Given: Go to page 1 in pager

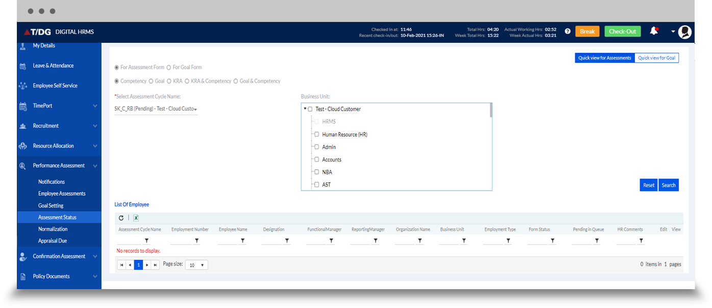Looking at the screenshot, I should click(x=138, y=265).
